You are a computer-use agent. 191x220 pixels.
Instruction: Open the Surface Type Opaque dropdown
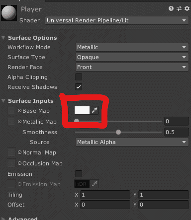tap(132, 57)
